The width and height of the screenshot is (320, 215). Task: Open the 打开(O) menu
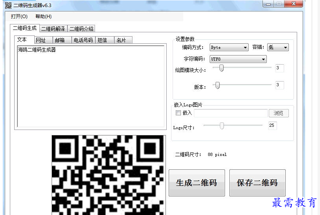[19, 16]
